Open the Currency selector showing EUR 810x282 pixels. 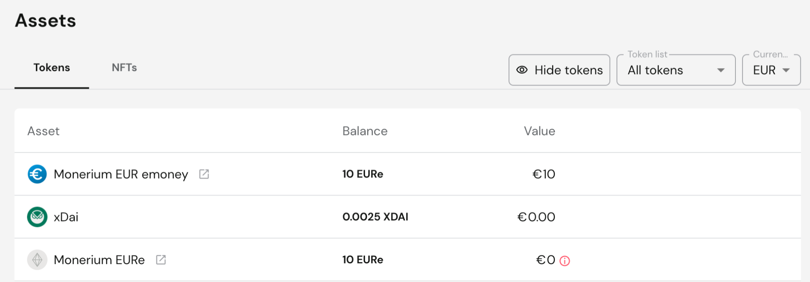[771, 70]
